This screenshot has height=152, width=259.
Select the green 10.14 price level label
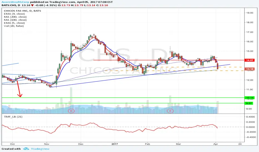point(250,98)
